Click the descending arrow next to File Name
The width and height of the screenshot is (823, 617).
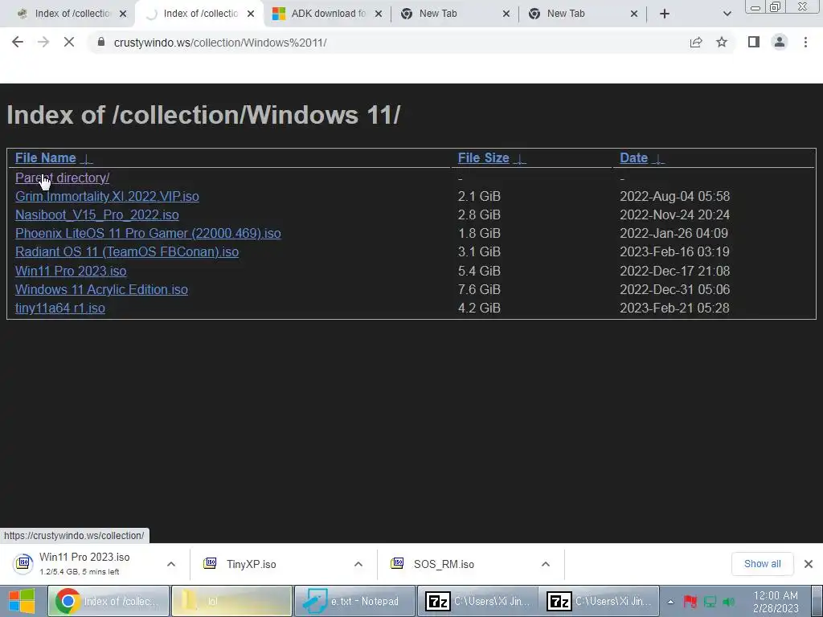[x=87, y=159]
